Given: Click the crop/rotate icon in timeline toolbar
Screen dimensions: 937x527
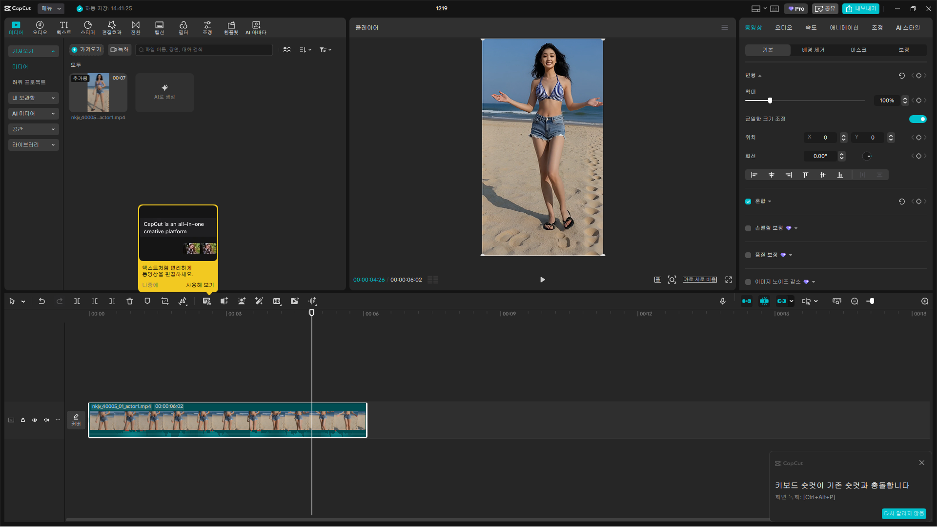Looking at the screenshot, I should point(165,302).
